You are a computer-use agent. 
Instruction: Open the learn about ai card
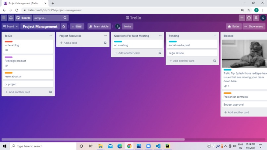coord(28,75)
